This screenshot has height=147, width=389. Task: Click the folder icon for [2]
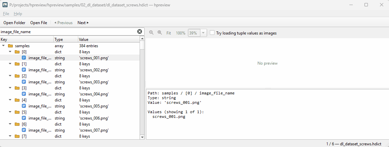(x=17, y=76)
